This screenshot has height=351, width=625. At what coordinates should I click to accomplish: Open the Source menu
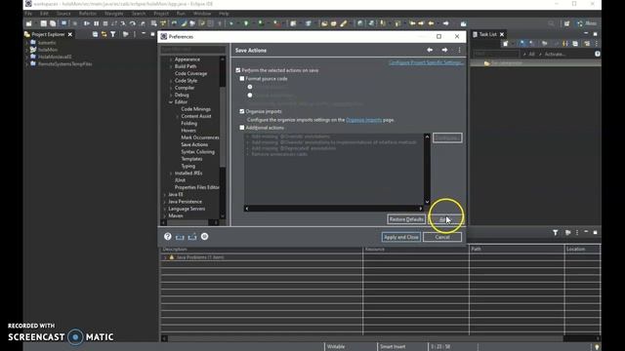[x=63, y=14]
